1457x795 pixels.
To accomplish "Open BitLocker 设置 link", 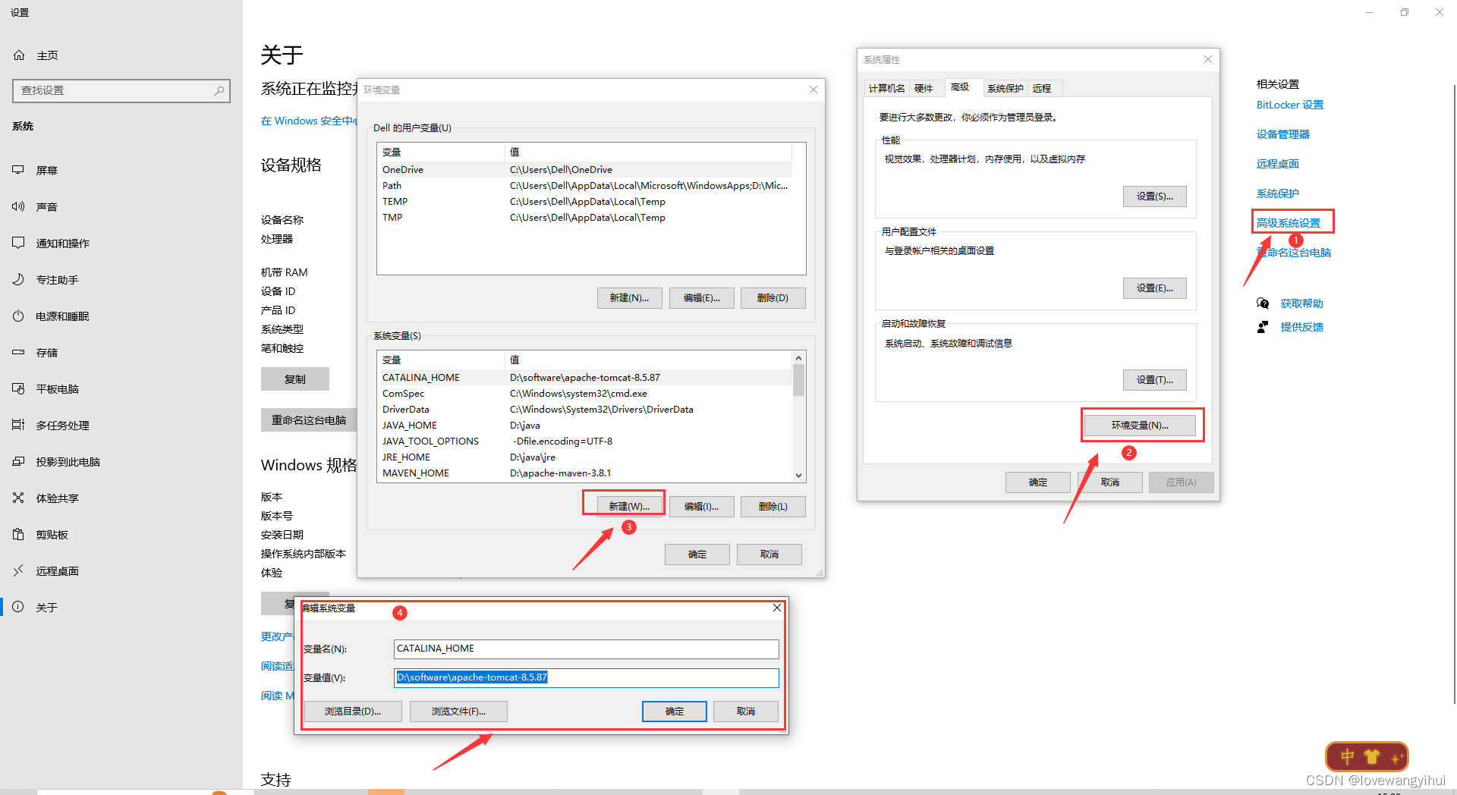I will [1289, 105].
